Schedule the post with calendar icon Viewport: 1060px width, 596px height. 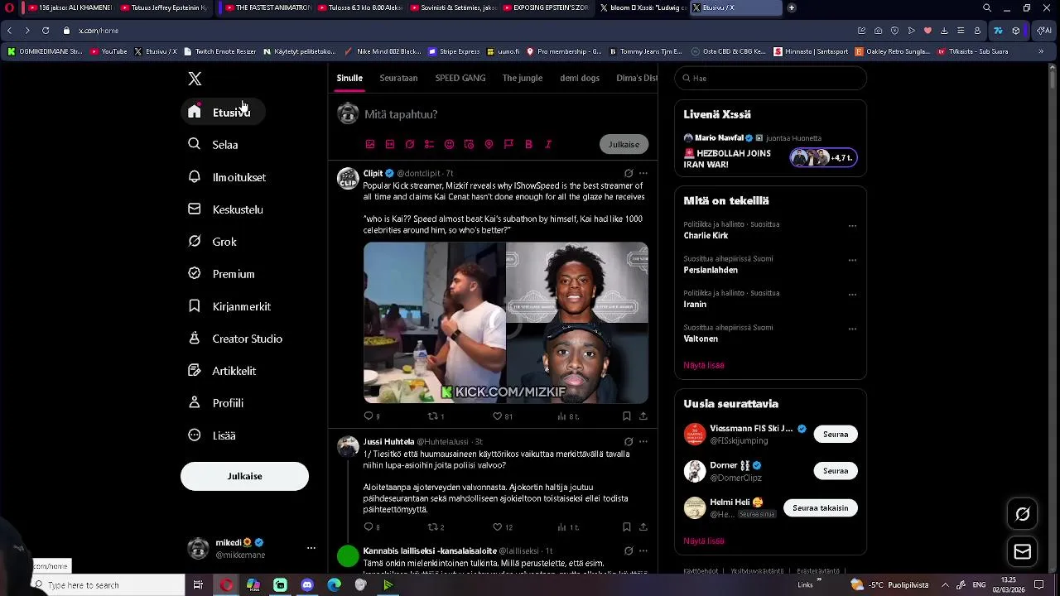point(469,144)
